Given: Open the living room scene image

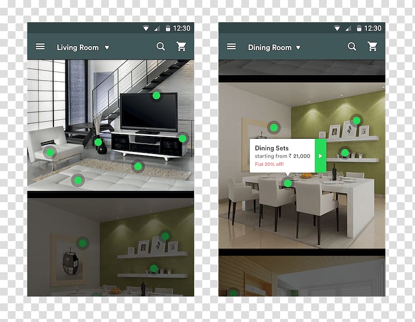Looking at the screenshot, I should click(110, 125).
